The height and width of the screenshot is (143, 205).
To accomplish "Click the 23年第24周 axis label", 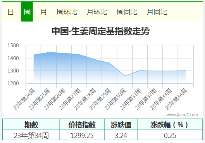I will (x=24, y=99).
